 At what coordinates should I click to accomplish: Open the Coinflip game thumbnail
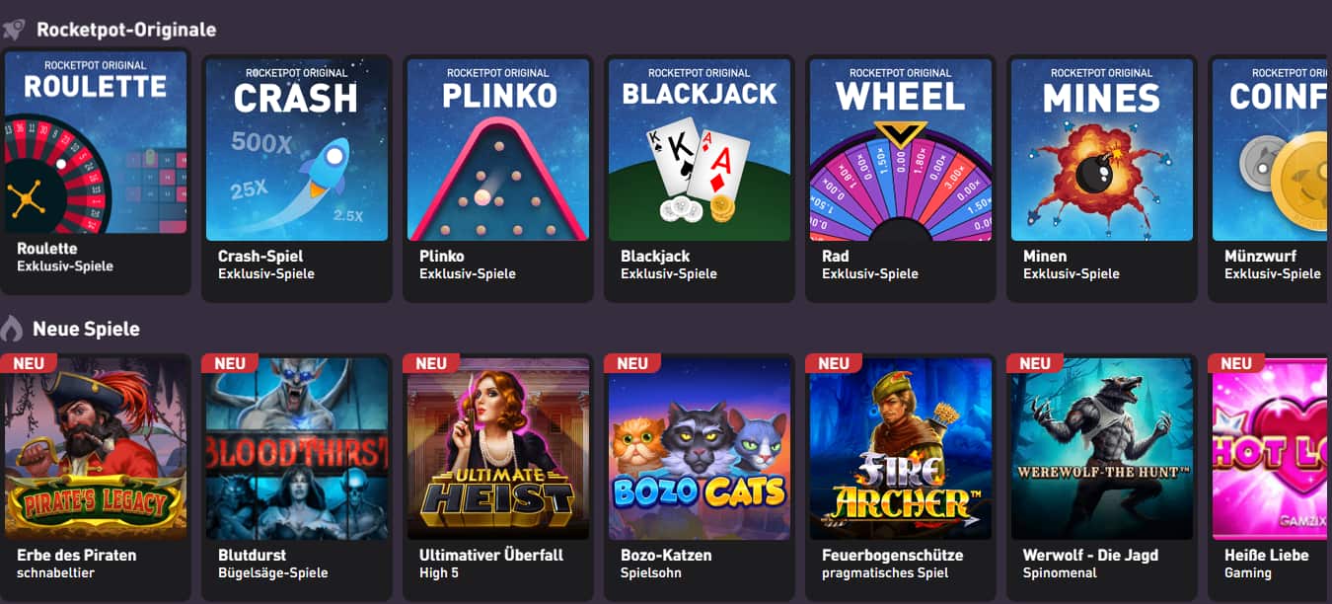point(1272,150)
